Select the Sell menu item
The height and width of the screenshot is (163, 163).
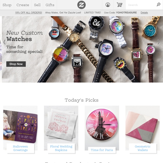37,5
